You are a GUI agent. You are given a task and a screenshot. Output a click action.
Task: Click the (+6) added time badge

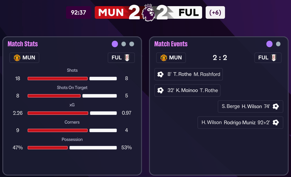[x=215, y=13]
